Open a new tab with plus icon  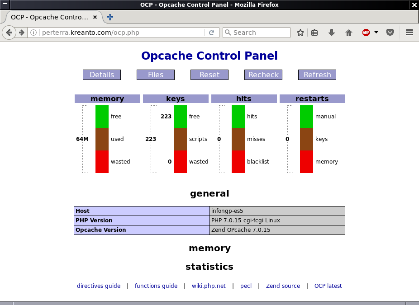110,17
